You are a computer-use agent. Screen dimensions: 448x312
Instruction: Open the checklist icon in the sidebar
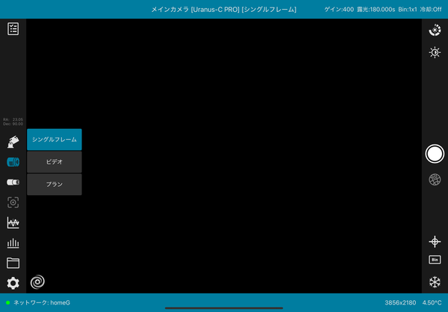(x=13, y=29)
